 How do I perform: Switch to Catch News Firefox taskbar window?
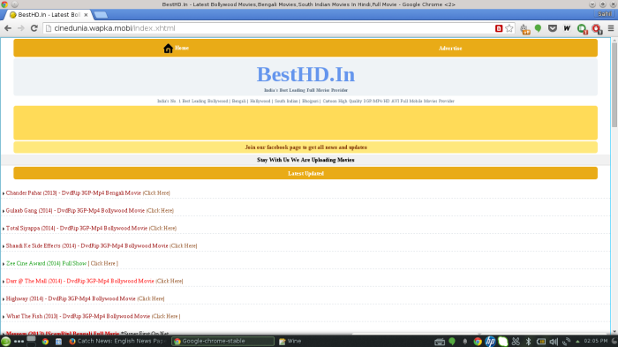[117, 341]
